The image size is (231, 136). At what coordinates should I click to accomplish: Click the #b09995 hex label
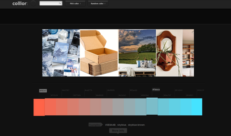pos(111,90)
